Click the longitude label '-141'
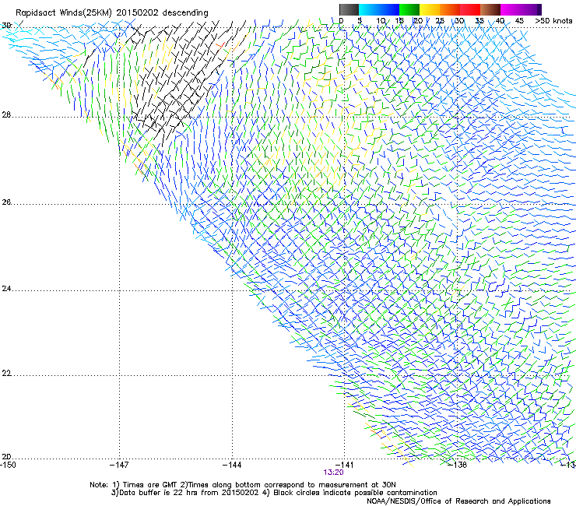This screenshot has height=506, width=576. [344, 465]
